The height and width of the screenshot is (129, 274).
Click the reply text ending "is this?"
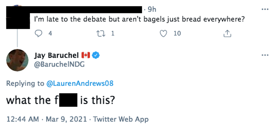pyautogui.click(x=97, y=100)
